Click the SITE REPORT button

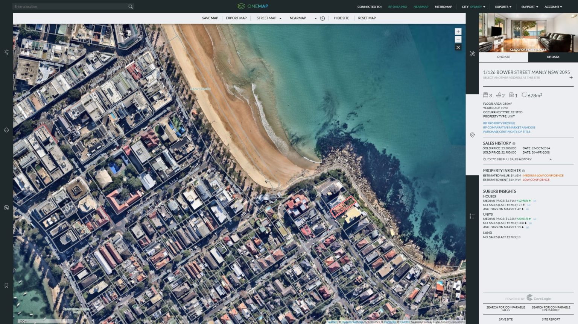coord(552,319)
